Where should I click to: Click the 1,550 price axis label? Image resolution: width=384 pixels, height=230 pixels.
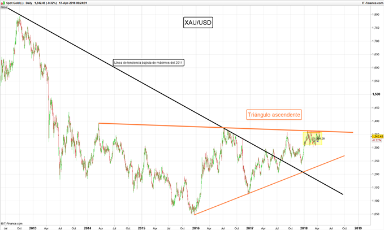point(376,81)
